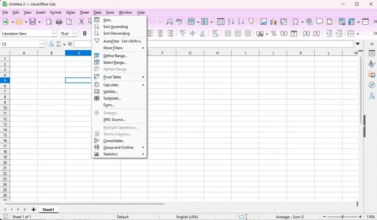Viewport: 377px width, 220px height.
Task: Select Sort Ascending from Data menu
Action: pos(116,27)
